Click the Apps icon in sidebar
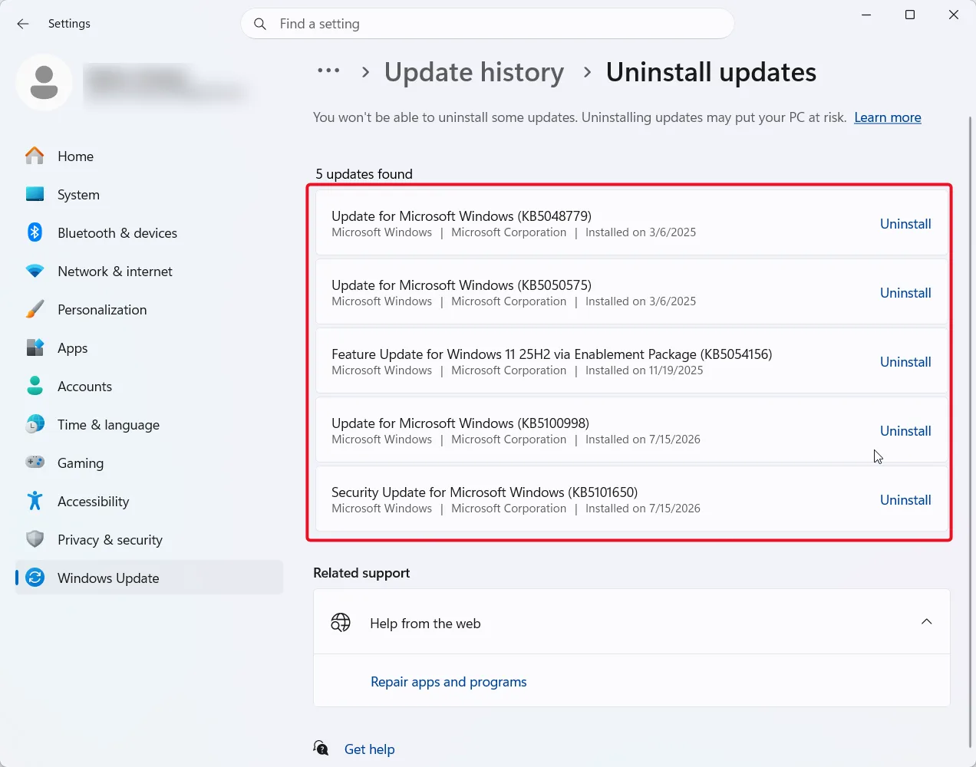This screenshot has width=976, height=767. pyautogui.click(x=35, y=347)
